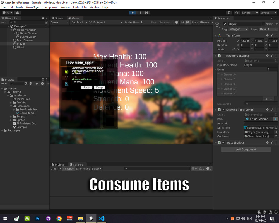Collapse the Items list in Inventory component
The height and width of the screenshot is (223, 279).
pyautogui.click(x=215, y=69)
